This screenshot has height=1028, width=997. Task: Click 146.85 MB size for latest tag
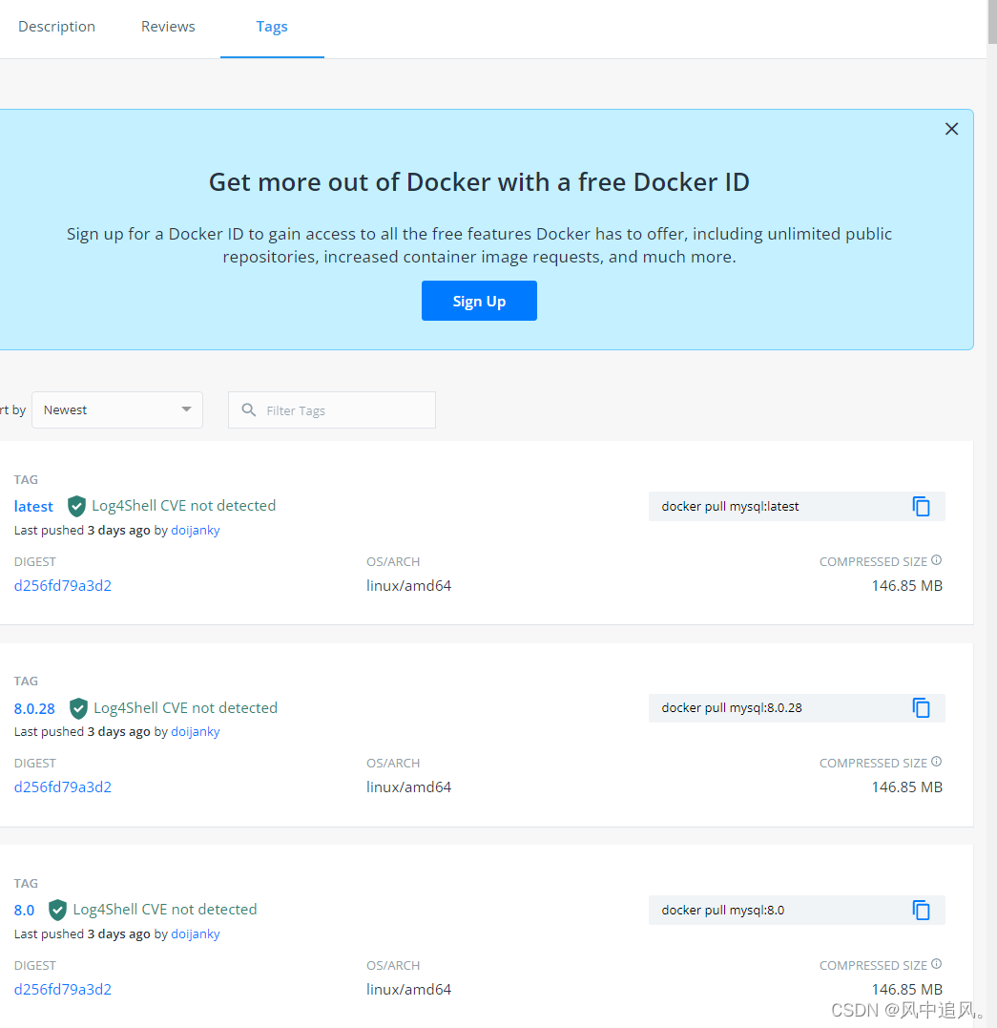tap(906, 585)
